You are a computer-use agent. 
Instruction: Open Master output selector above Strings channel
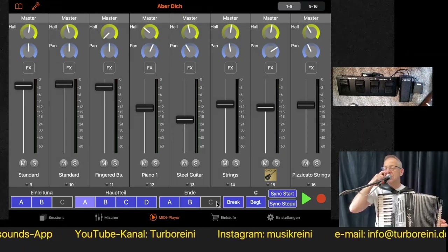pos(230,18)
